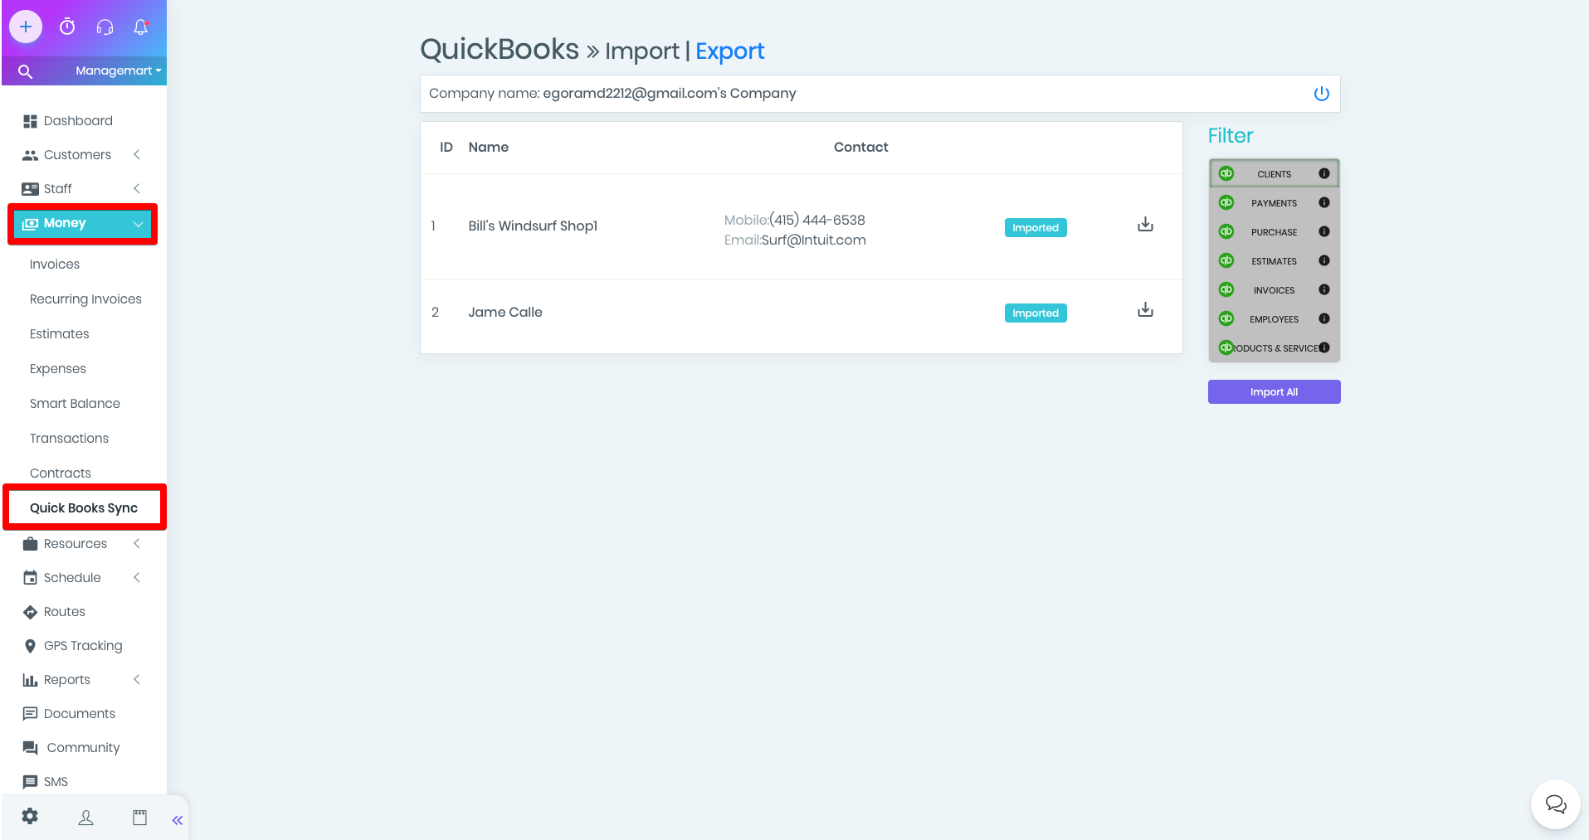Collapse the sidebar with double arrows

[178, 820]
